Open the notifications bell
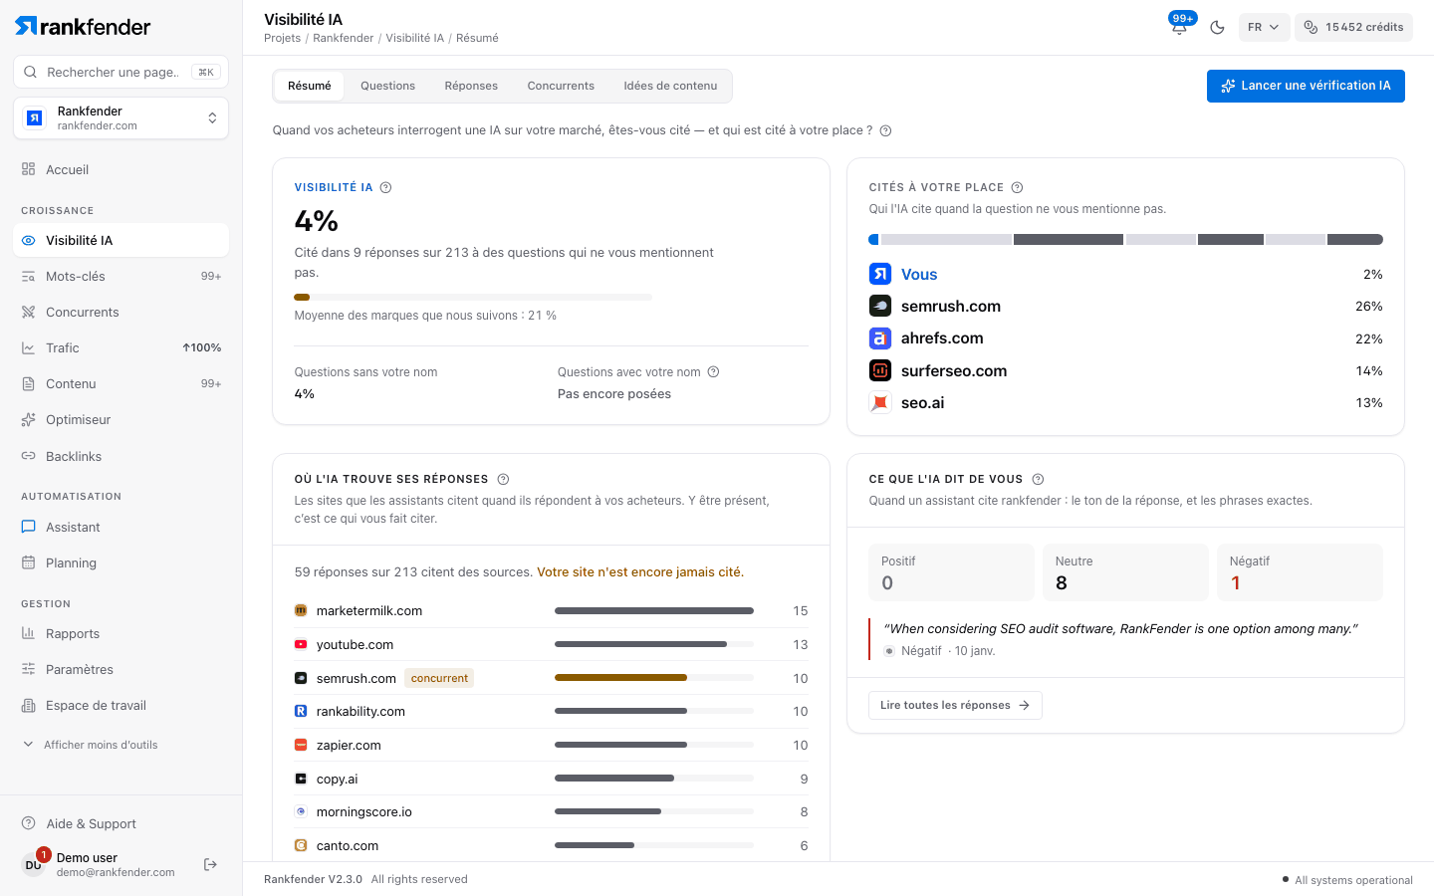 tap(1180, 27)
